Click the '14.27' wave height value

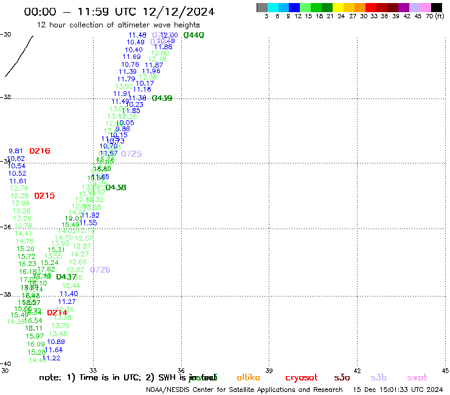pyautogui.click(x=80, y=254)
